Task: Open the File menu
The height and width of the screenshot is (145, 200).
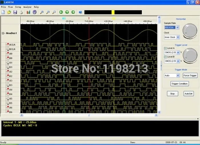Action: click(3, 7)
